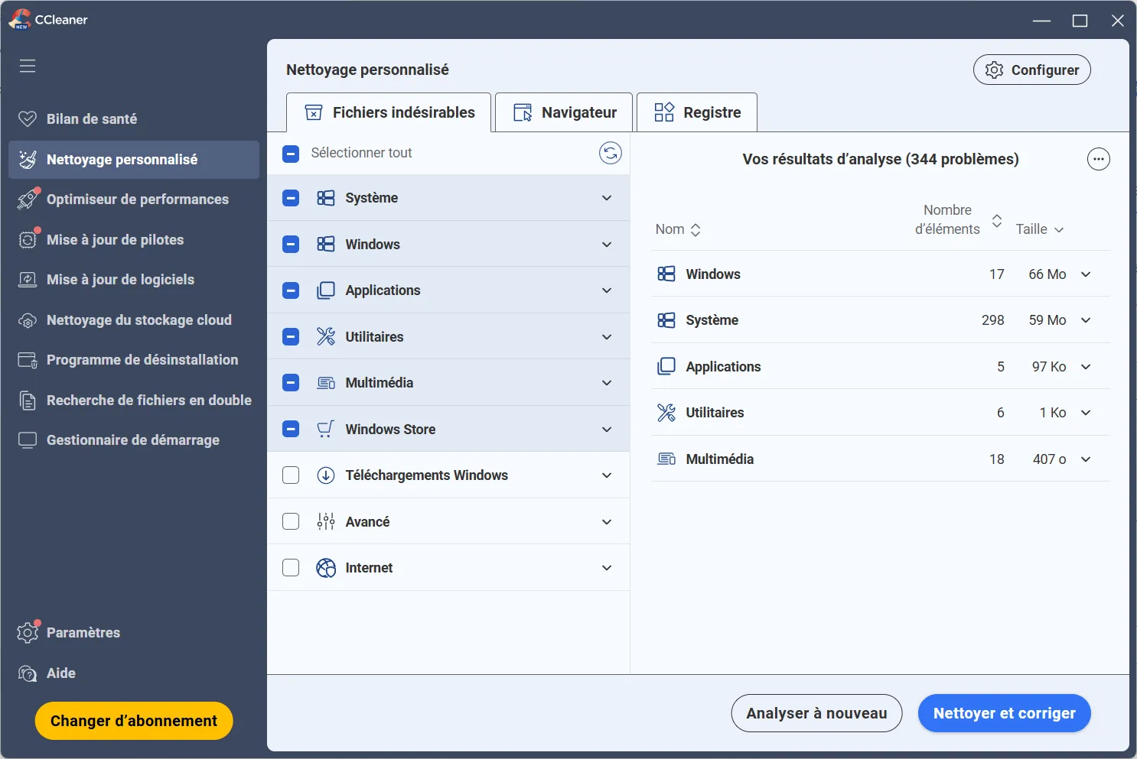This screenshot has width=1137, height=759.
Task: Expand the Système results row chevron
Action: pos(1086,320)
